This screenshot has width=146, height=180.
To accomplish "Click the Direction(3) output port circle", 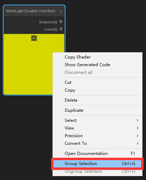I will pyautogui.click(x=61, y=22).
